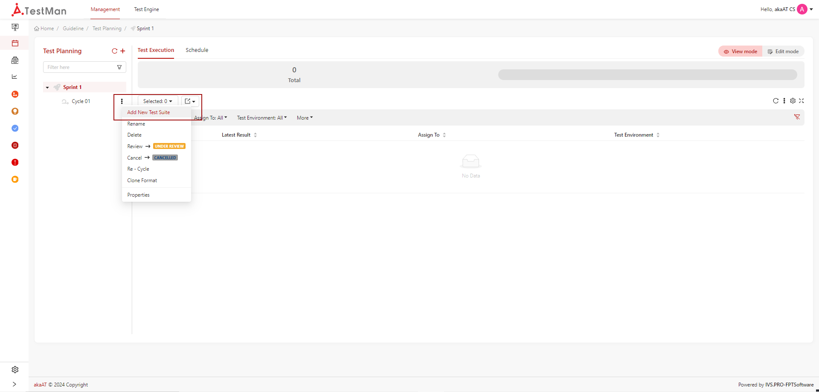
Task: Expand the sidebar with the arrow chevron
Action: pos(15,384)
